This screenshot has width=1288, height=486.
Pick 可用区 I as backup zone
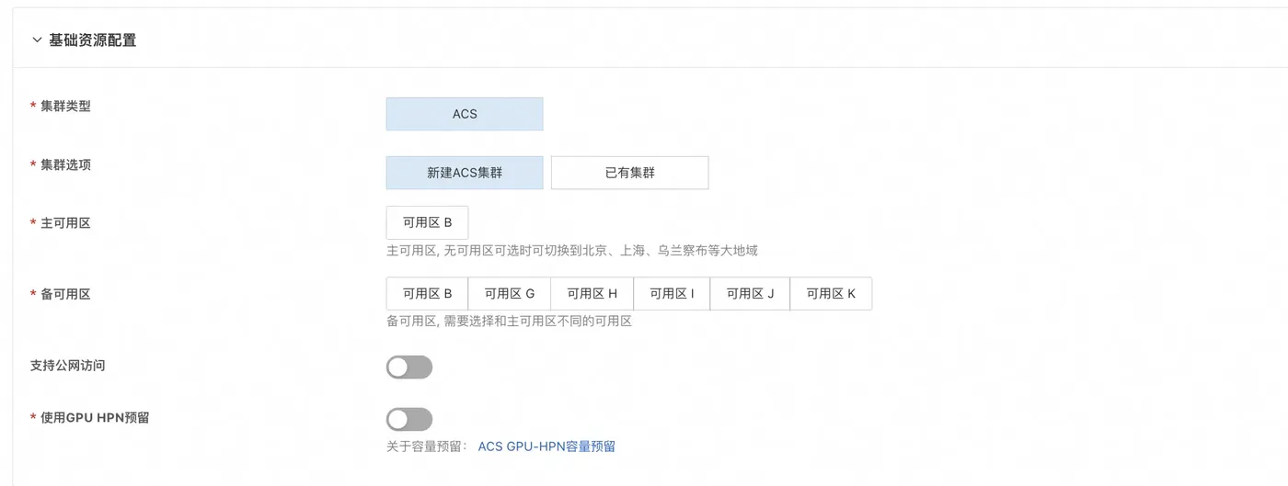click(x=672, y=294)
